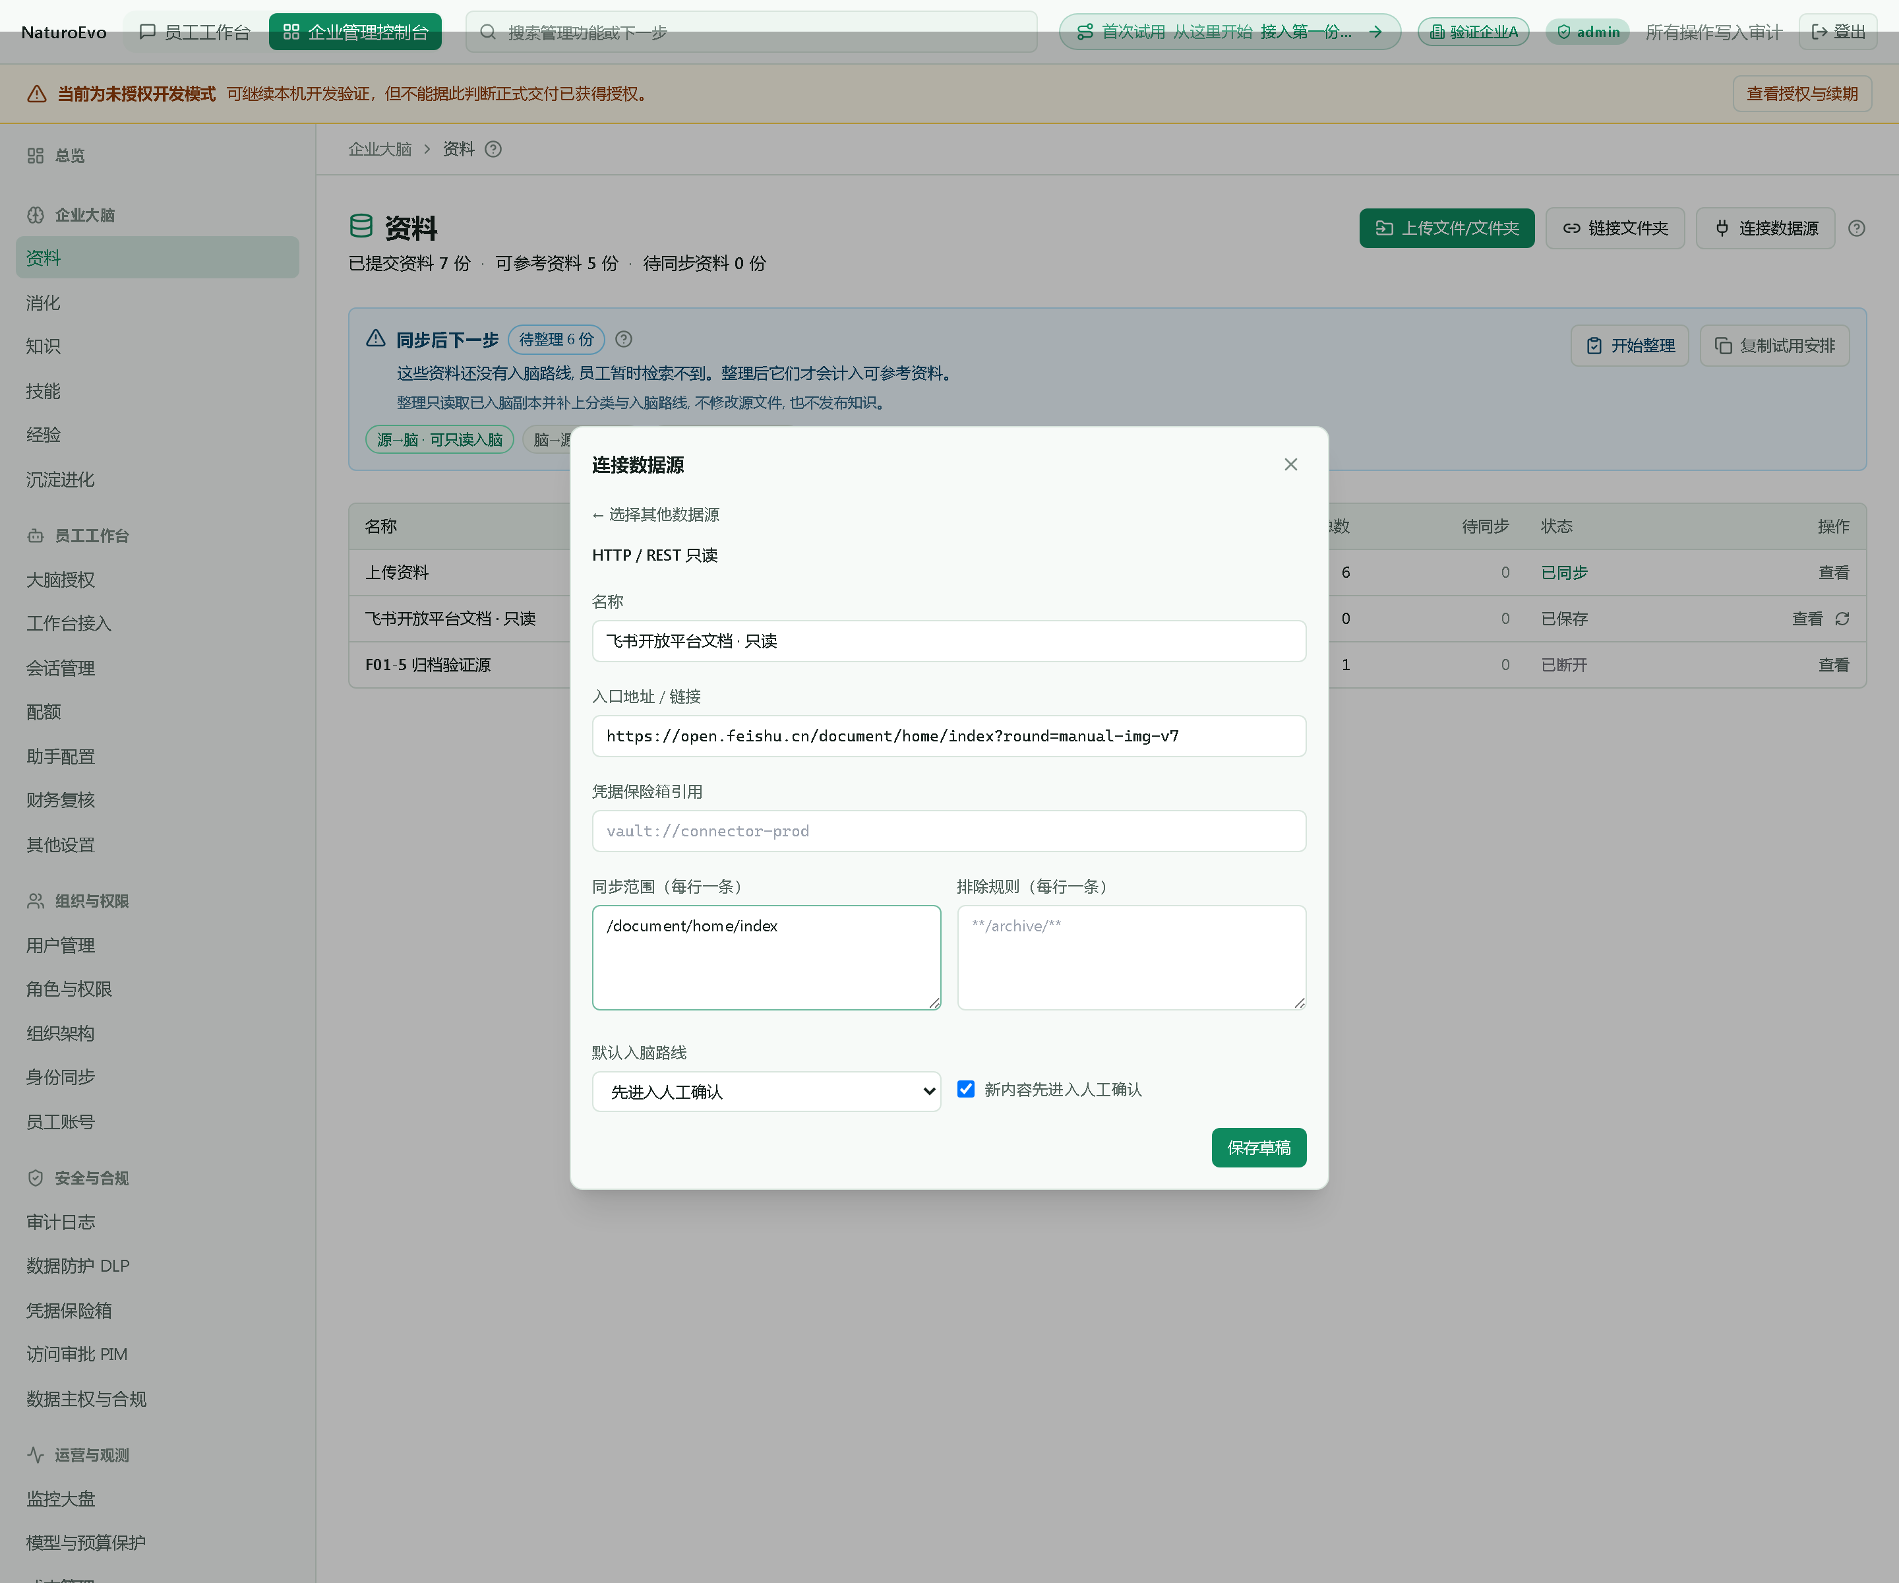Click the 入口地址 / 链接 input field

(x=949, y=735)
